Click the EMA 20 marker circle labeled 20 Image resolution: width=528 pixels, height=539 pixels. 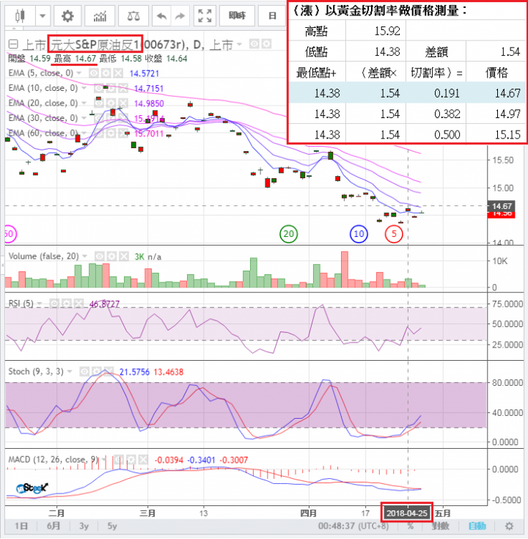pos(288,234)
